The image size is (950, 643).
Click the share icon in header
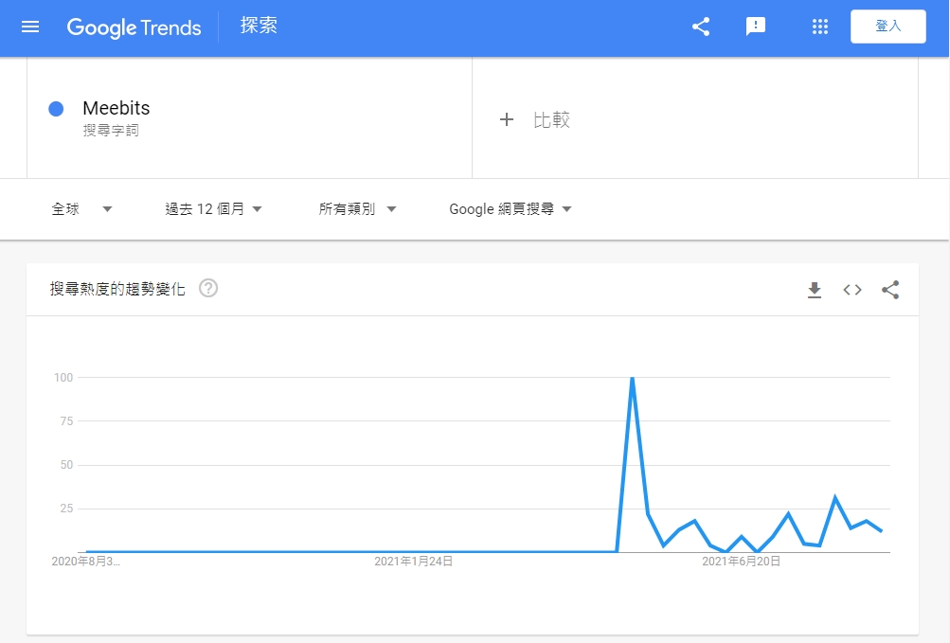701,27
